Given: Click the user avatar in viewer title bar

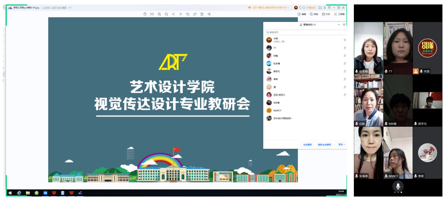Looking at the screenshot, I should pyautogui.click(x=296, y=8).
